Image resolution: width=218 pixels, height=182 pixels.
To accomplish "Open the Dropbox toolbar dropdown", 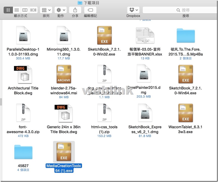I will pyautogui.click(x=133, y=10).
